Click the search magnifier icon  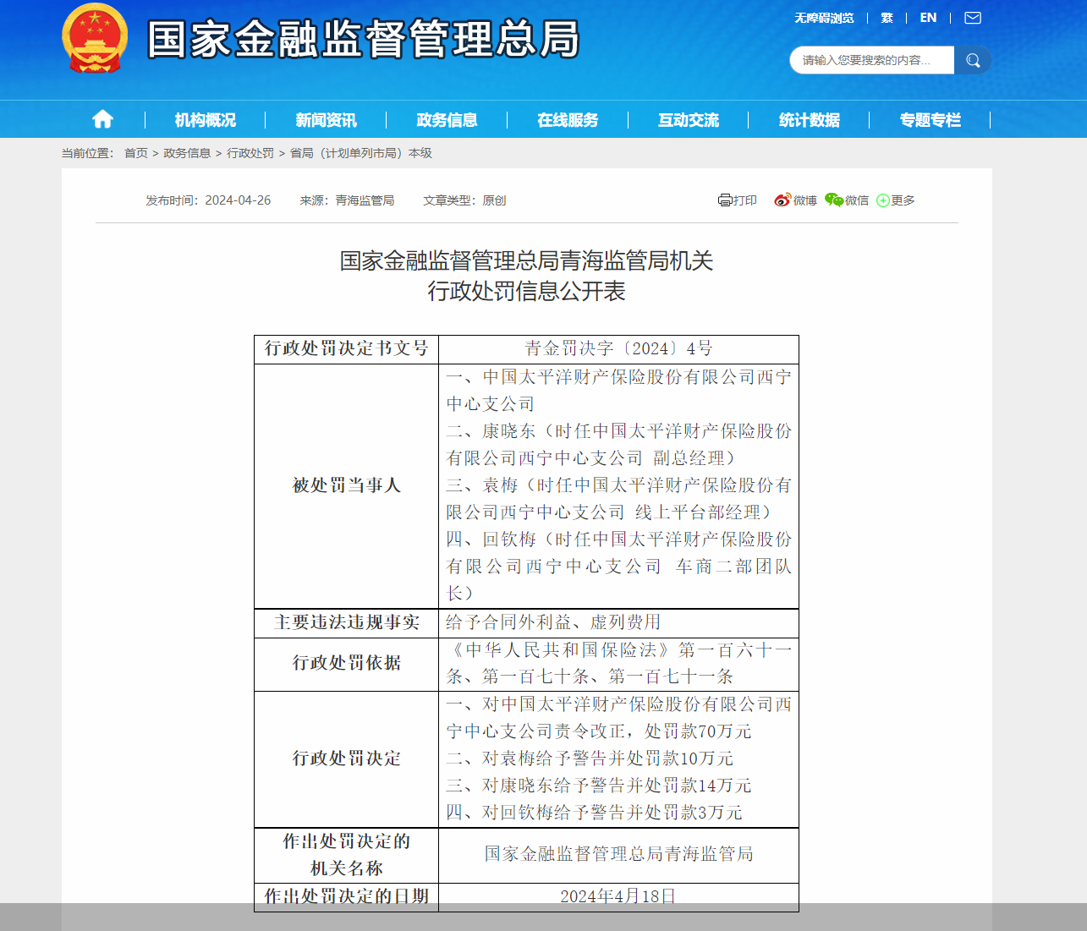972,60
